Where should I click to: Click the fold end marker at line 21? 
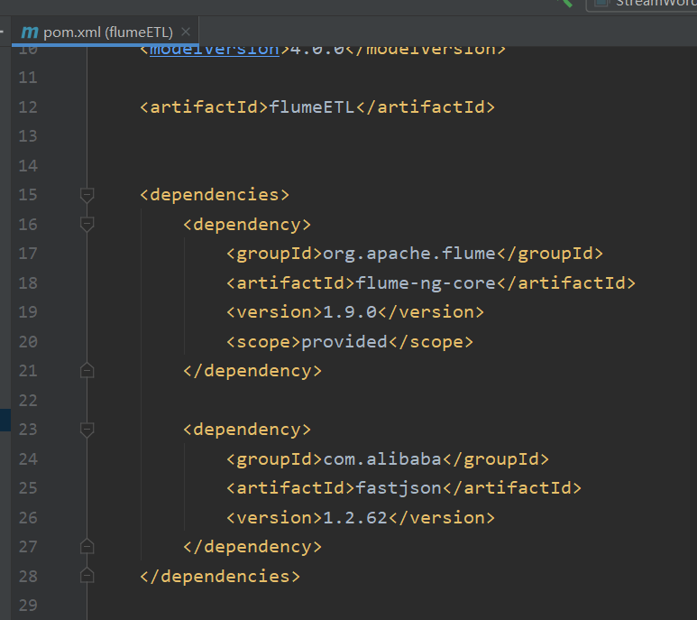tap(87, 371)
